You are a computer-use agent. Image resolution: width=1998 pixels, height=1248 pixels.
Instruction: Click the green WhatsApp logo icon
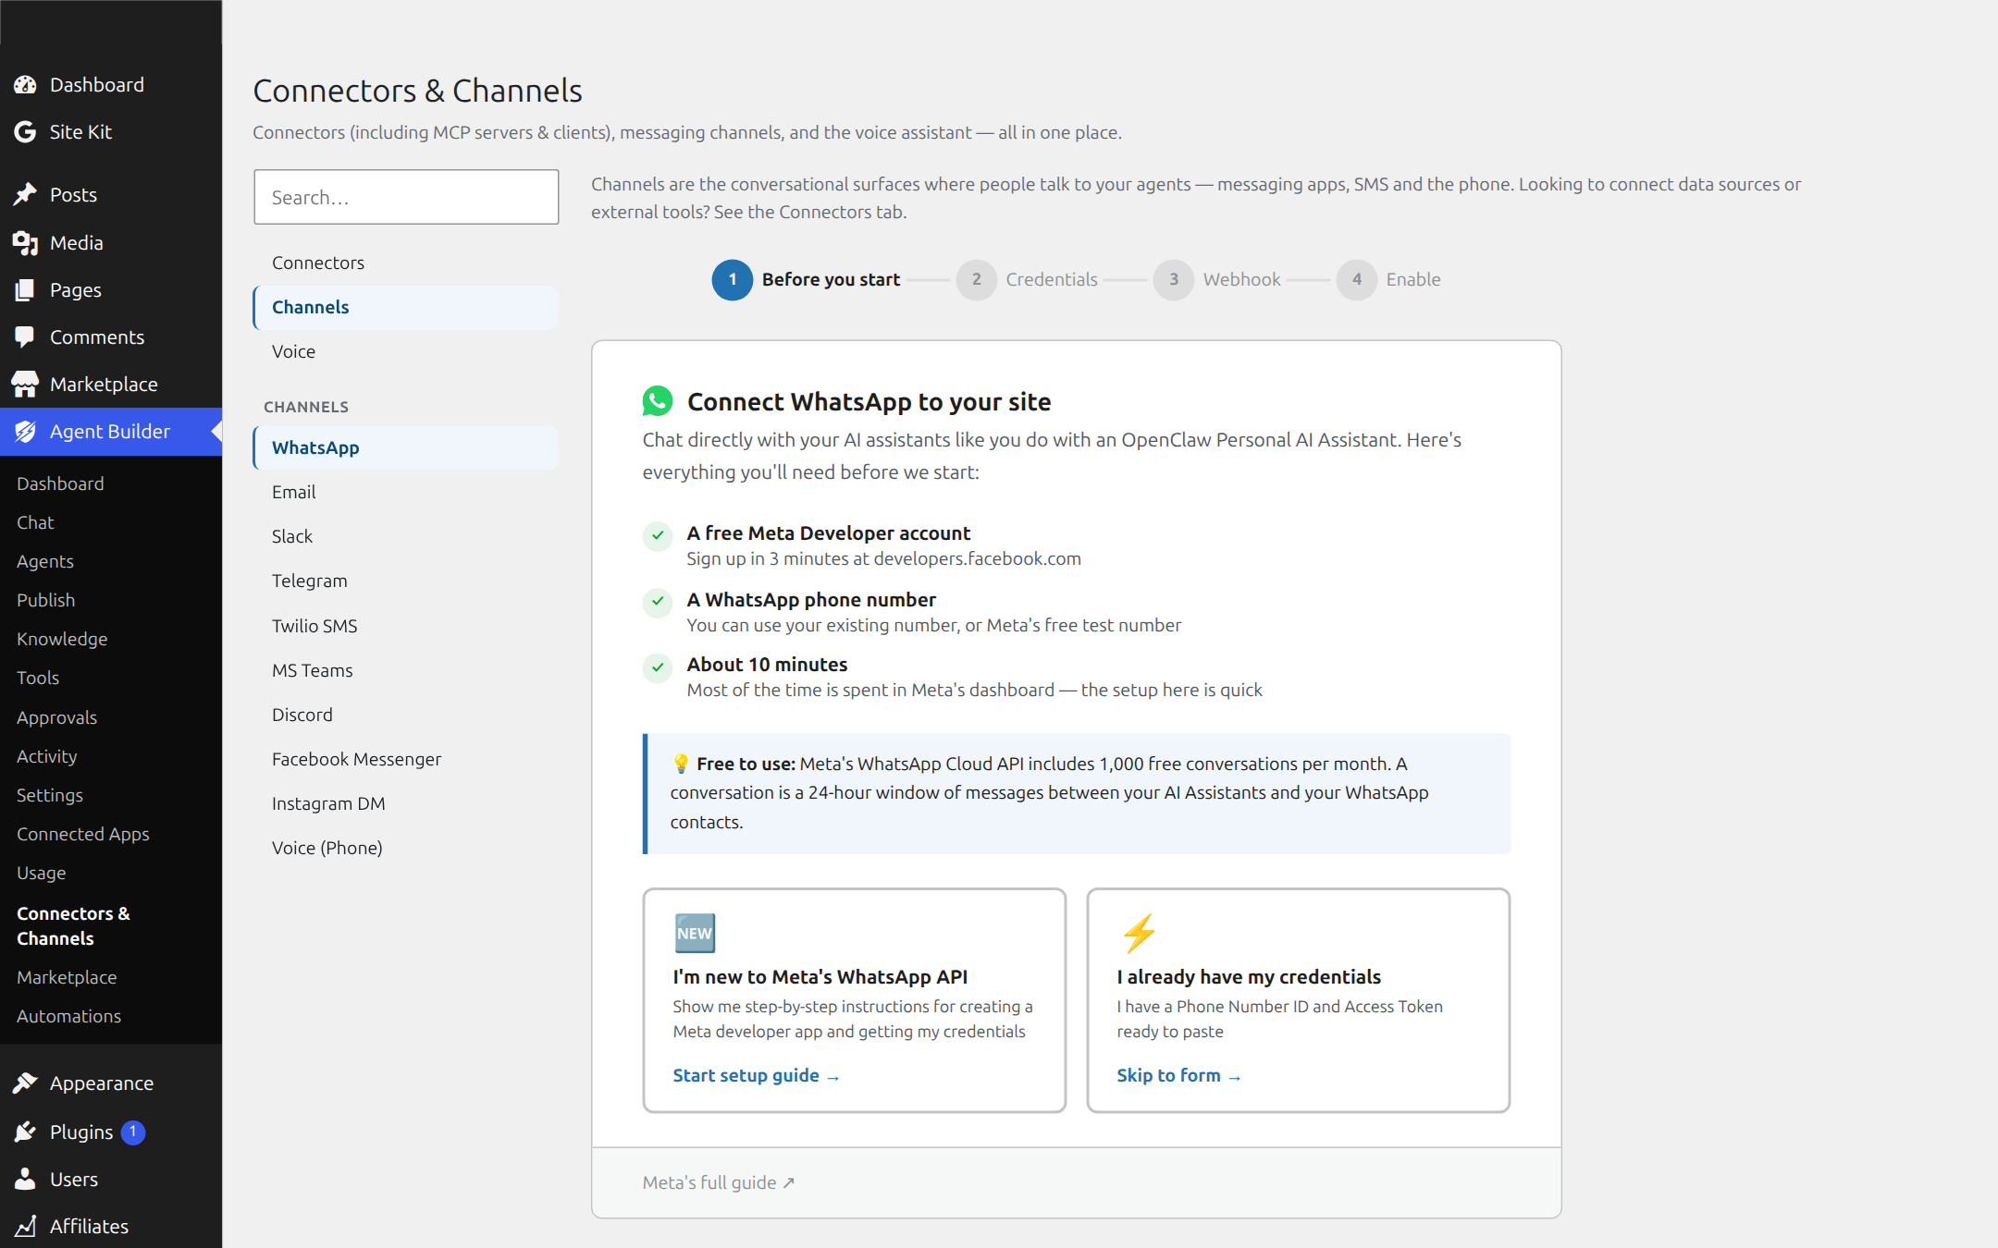pos(658,402)
